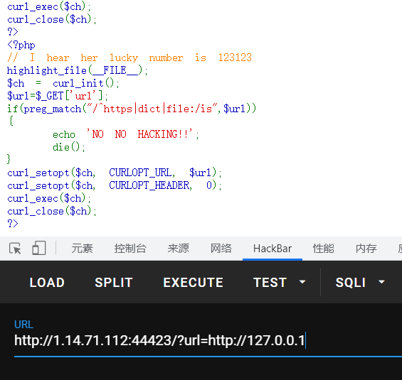402x380 pixels.
Task: Switch to the 内存 tab
Action: point(366,249)
